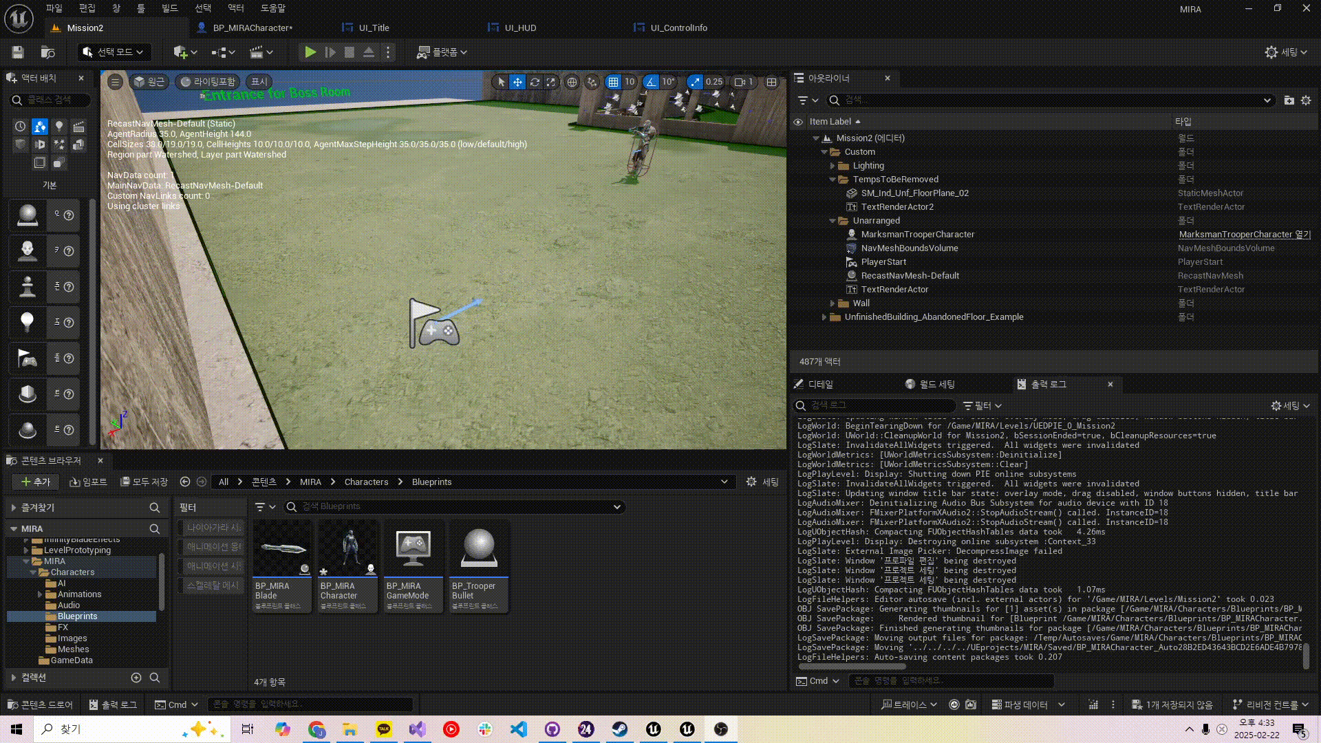Select the Lights bulb category icon

pos(59,127)
